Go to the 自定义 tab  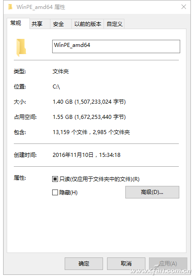pyautogui.click(x=114, y=24)
